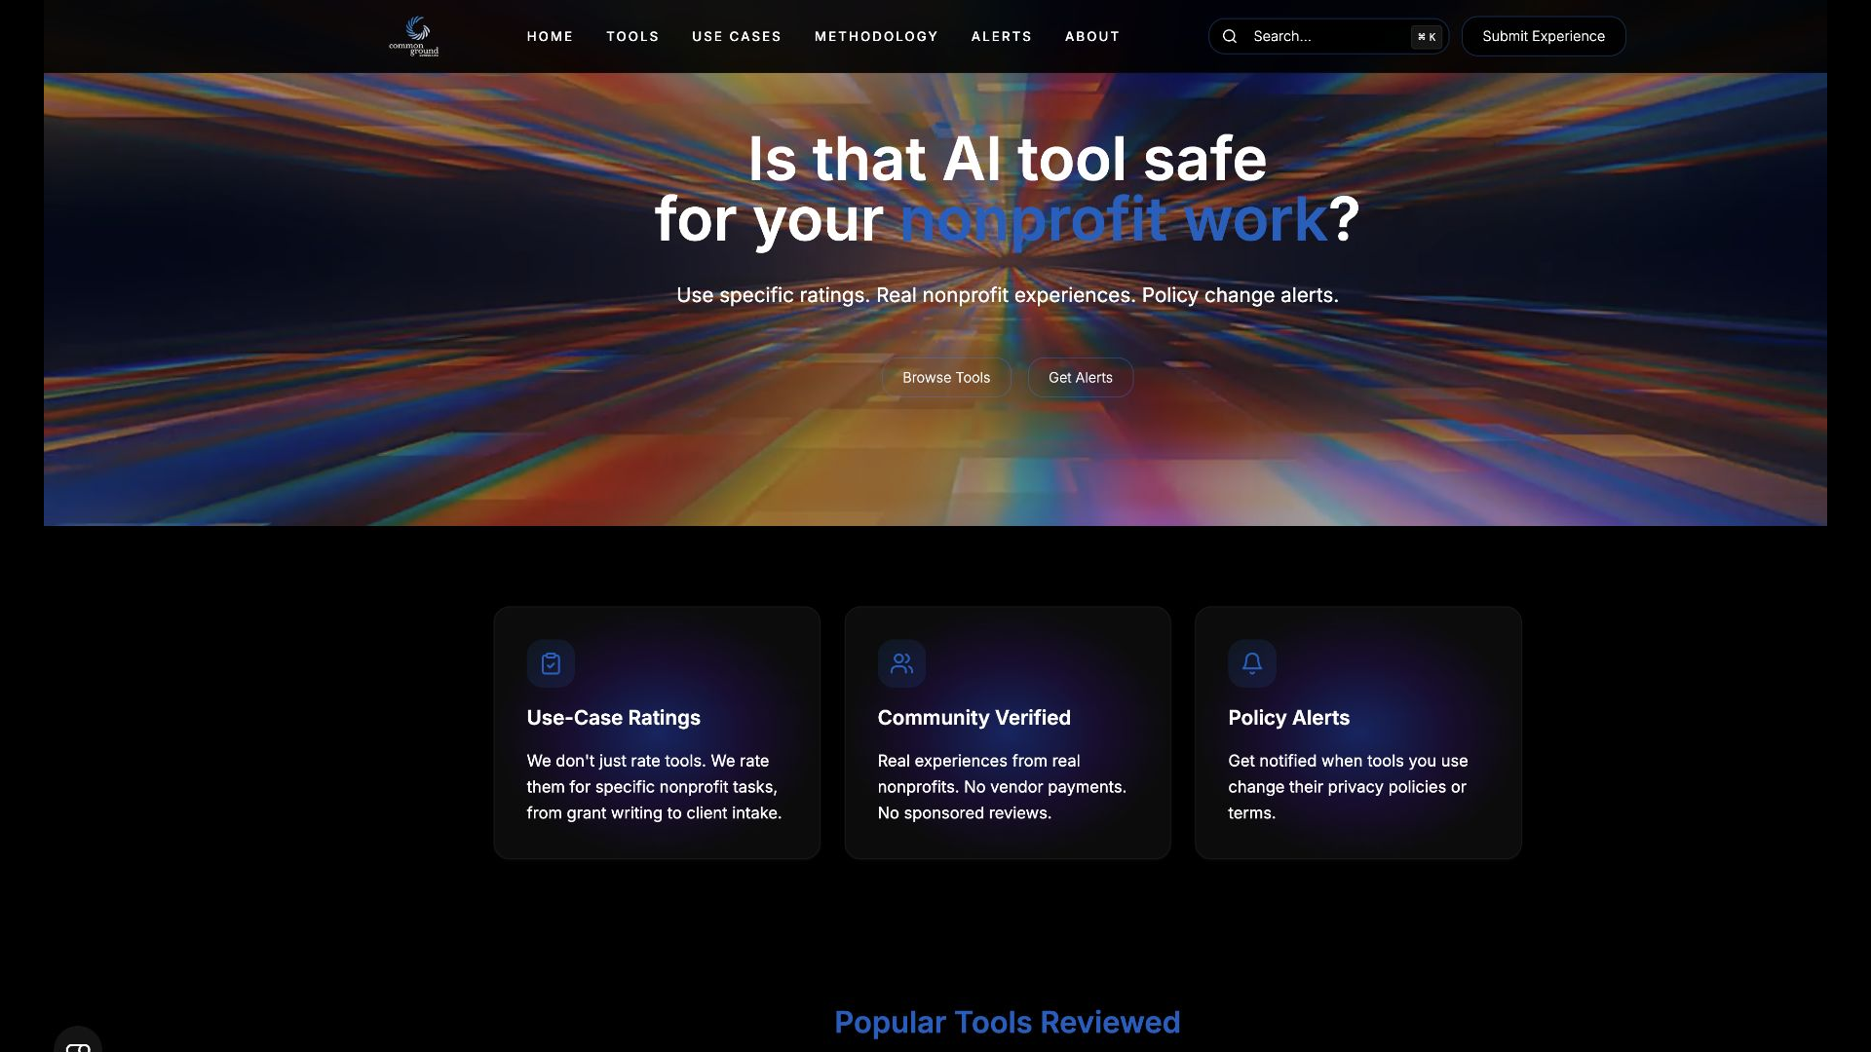
Task: Click the search magnifier icon
Action: tap(1230, 36)
